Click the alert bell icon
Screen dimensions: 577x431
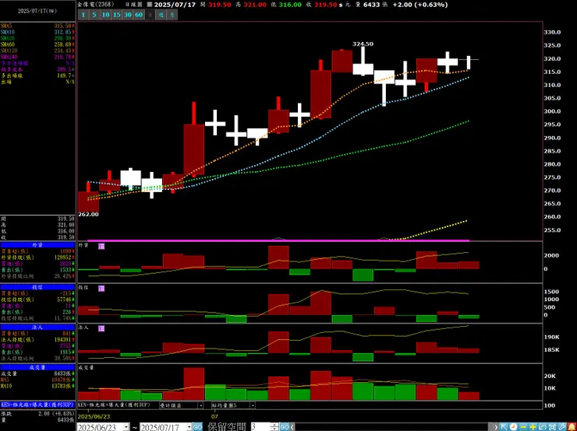pyautogui.click(x=572, y=427)
